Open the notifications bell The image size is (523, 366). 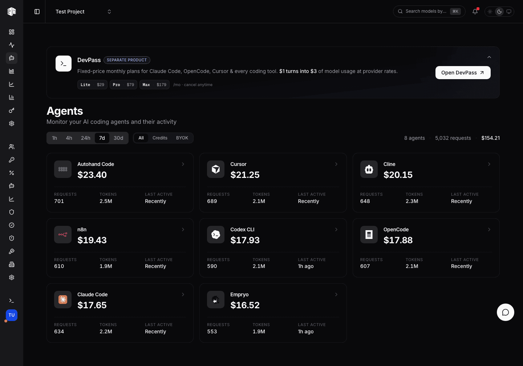tap(475, 12)
